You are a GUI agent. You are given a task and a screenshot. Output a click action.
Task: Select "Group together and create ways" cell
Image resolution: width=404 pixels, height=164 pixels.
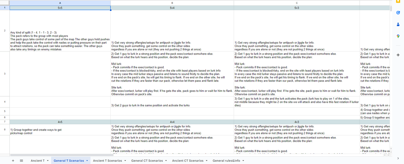click(x=60, y=130)
